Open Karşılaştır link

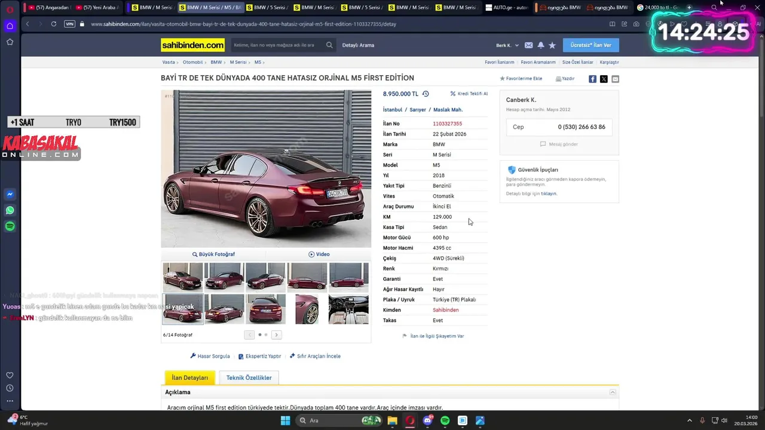click(609, 62)
